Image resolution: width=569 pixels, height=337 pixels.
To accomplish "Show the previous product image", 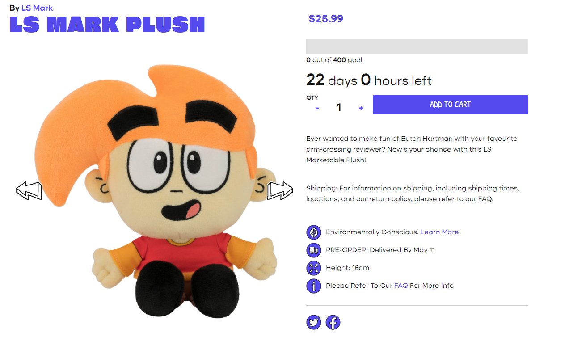I will (x=29, y=191).
